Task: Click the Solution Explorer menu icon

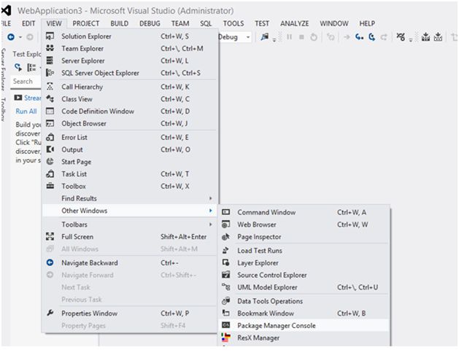Action: 50,36
